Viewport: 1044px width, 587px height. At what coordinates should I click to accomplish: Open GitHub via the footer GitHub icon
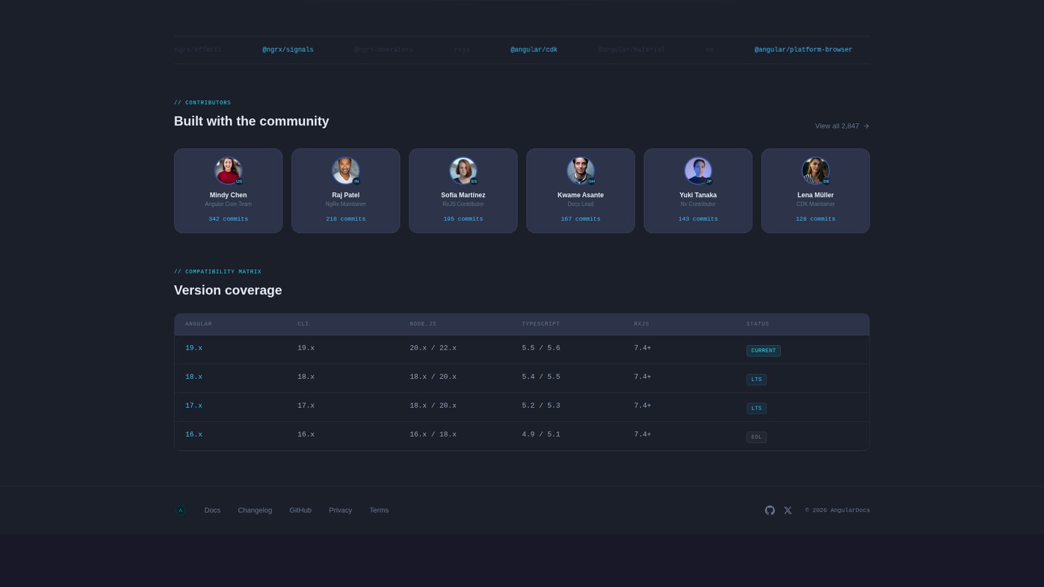[x=769, y=510]
